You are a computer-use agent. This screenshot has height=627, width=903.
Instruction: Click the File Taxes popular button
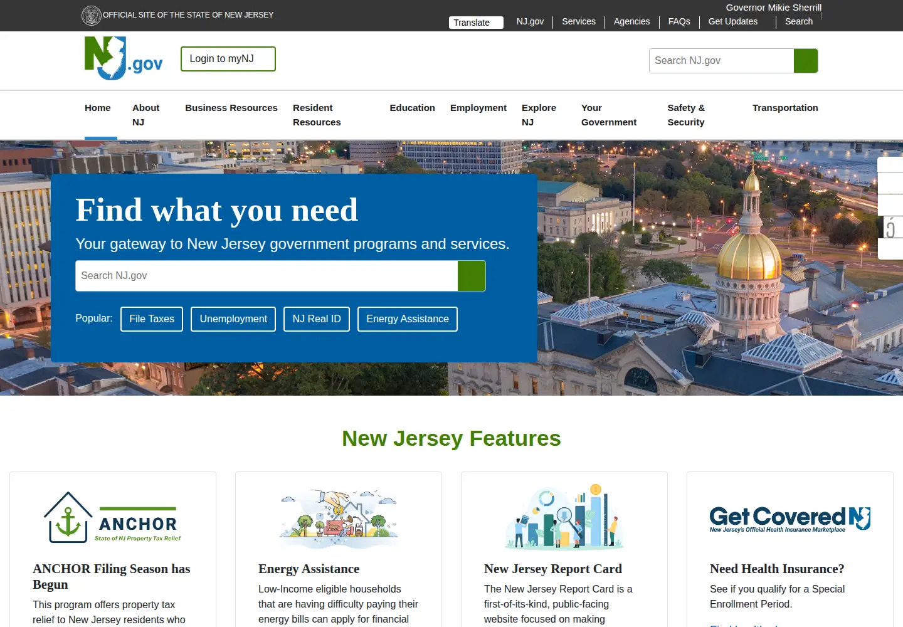tap(152, 319)
